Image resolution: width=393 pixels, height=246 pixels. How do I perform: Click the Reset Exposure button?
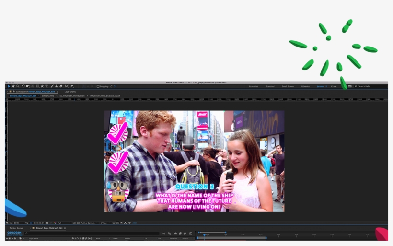[129, 223]
